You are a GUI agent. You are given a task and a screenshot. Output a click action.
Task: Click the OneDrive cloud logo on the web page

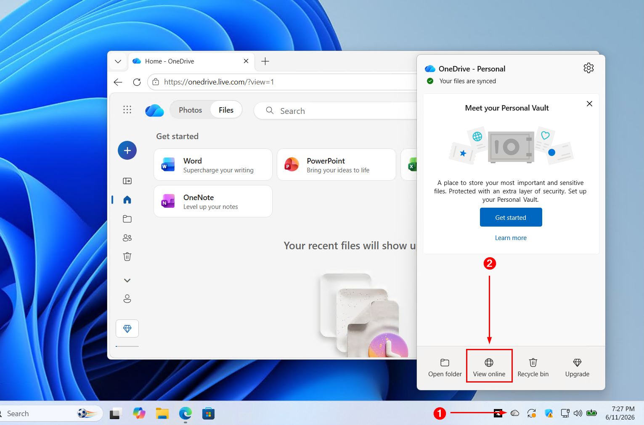pyautogui.click(x=154, y=110)
